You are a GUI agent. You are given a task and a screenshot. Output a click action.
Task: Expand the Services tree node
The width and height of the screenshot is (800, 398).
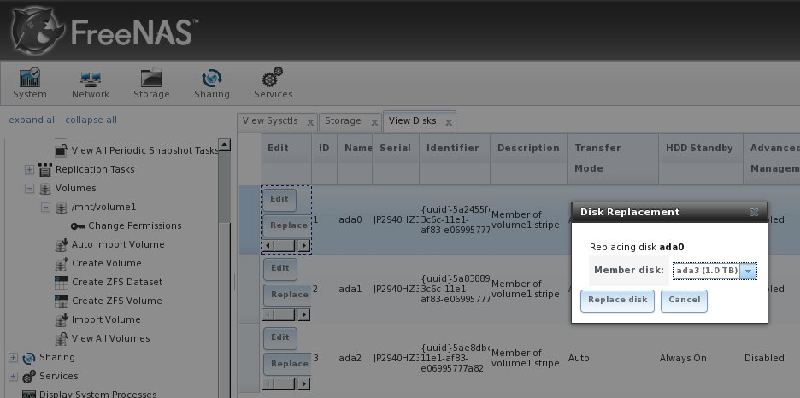[14, 377]
